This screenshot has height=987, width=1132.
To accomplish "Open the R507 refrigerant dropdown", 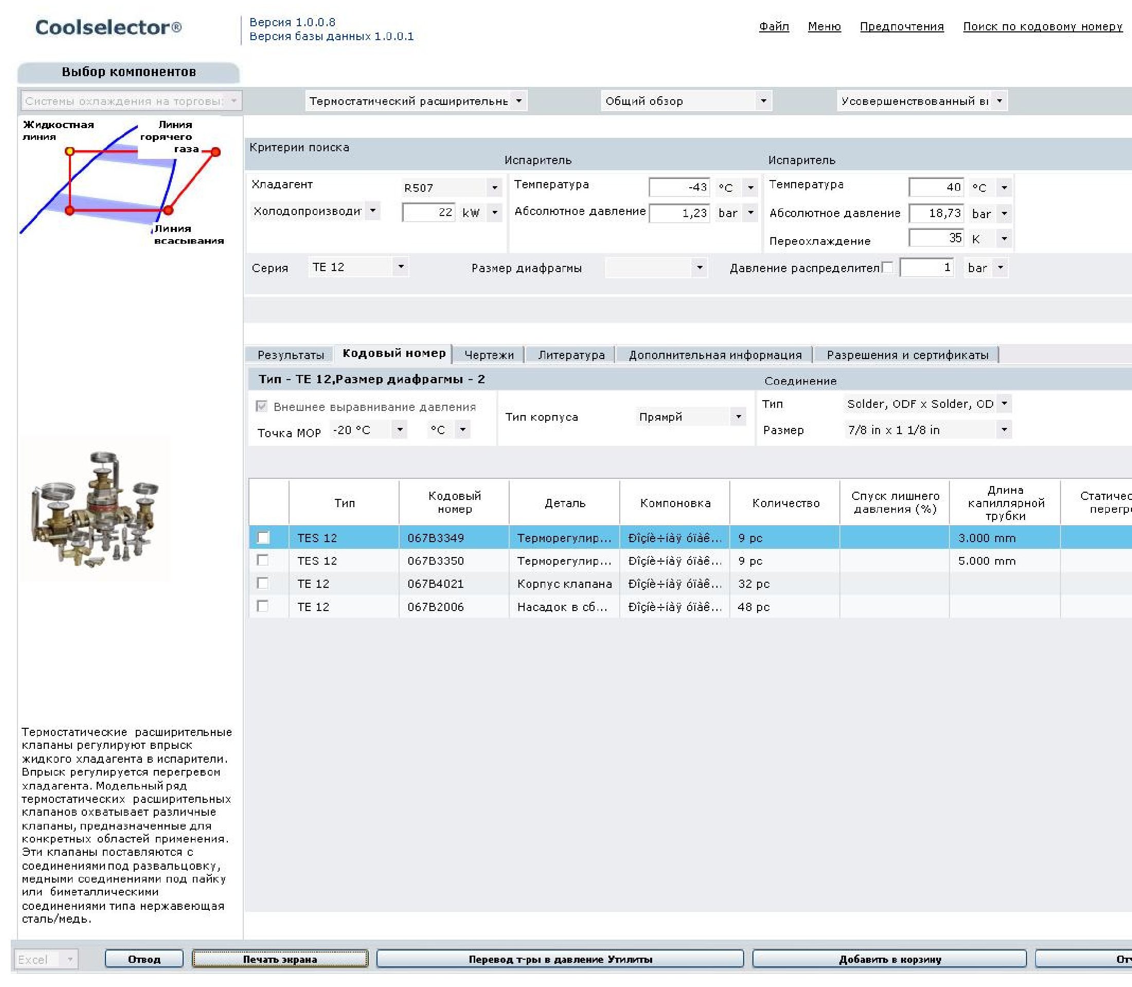I will (x=494, y=188).
